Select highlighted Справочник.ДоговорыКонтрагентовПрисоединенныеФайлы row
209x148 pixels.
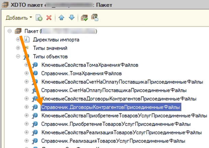(x=111, y=107)
